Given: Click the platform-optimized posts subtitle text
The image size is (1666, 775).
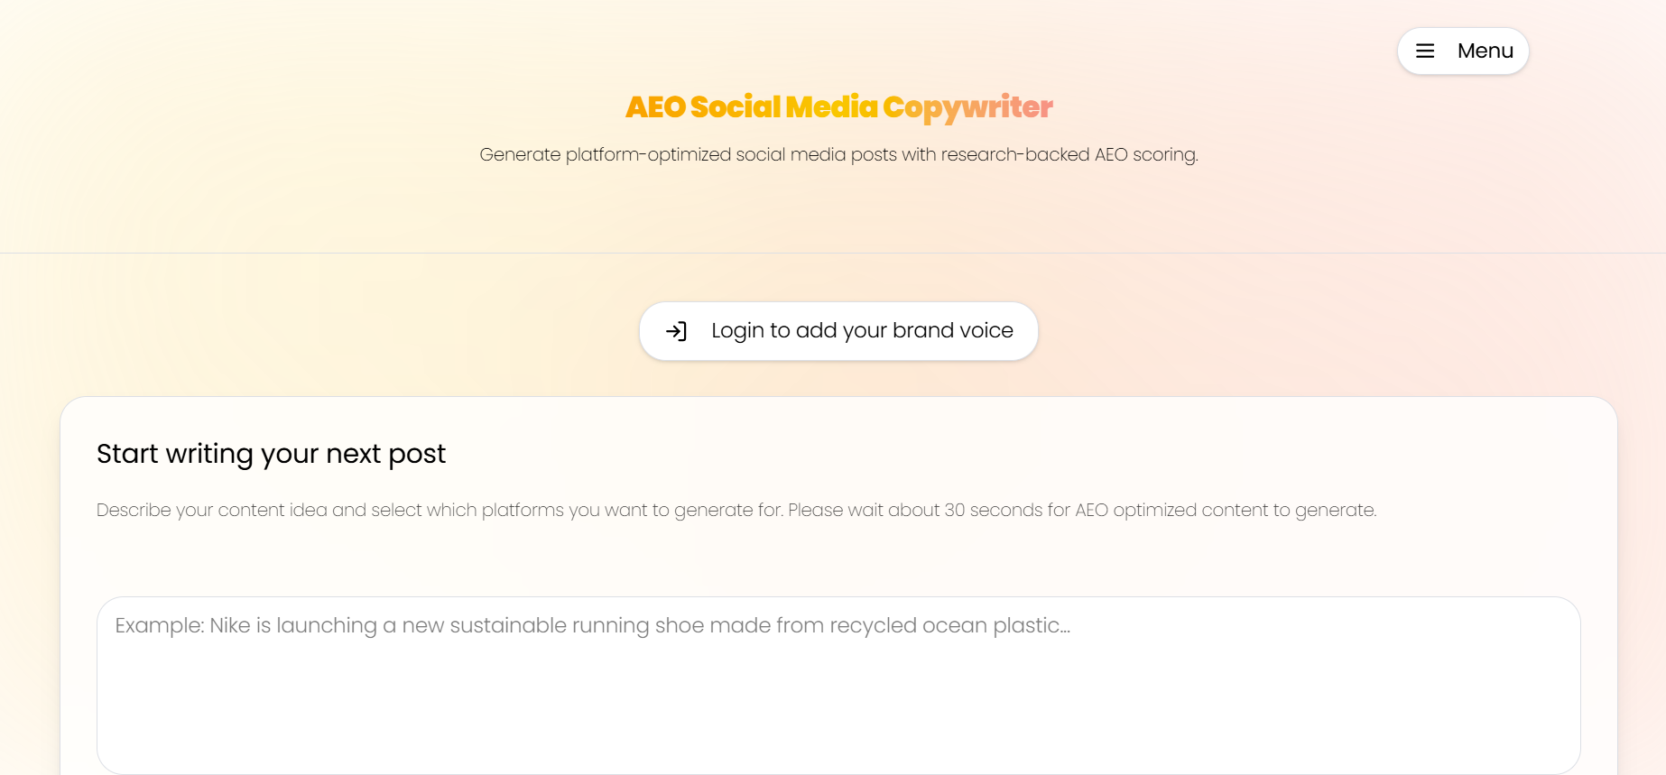Looking at the screenshot, I should pyautogui.click(x=838, y=154).
